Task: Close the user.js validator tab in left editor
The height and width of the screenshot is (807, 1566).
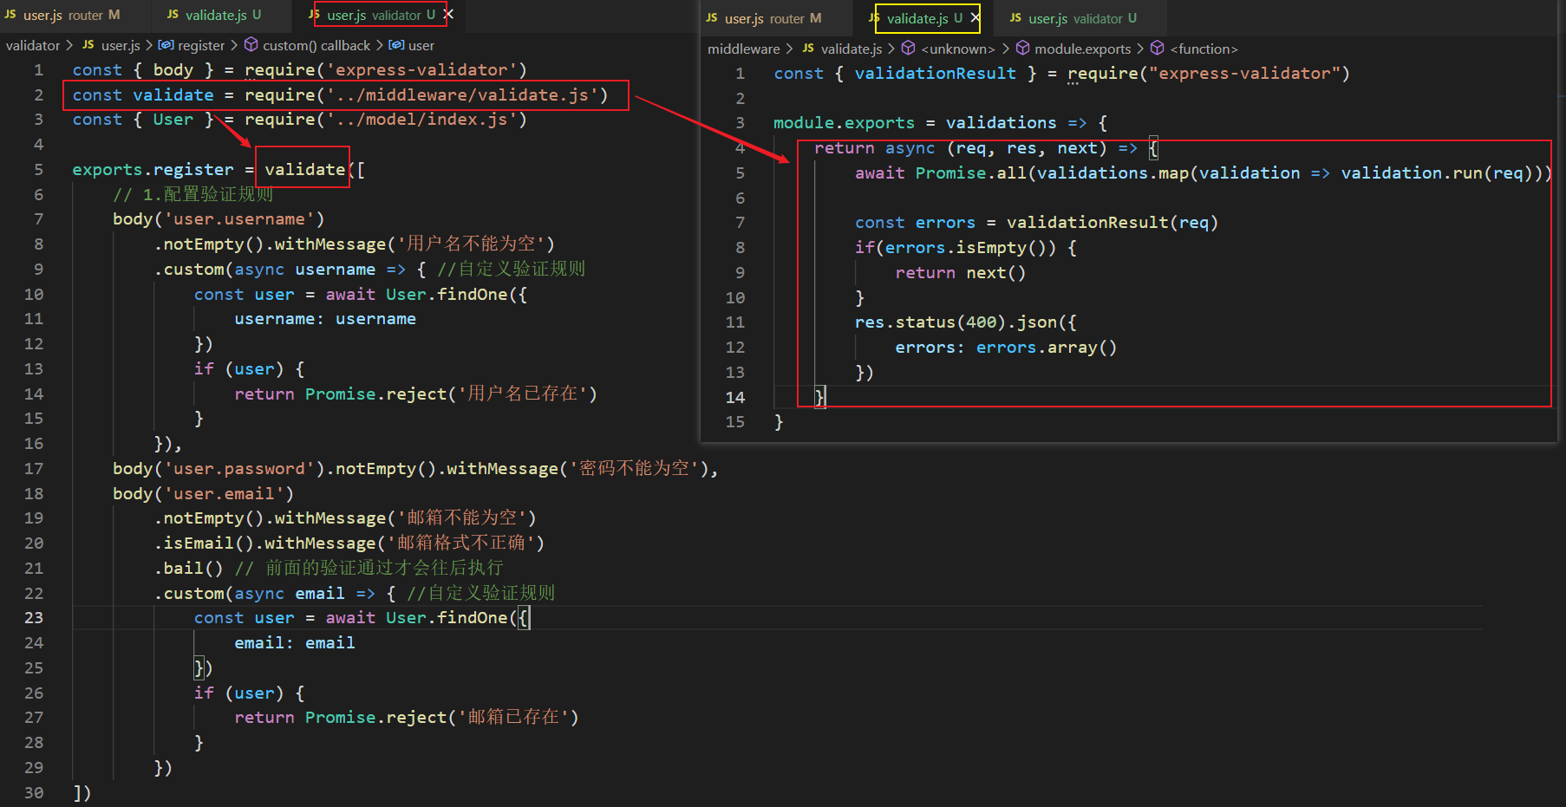Action: [448, 14]
